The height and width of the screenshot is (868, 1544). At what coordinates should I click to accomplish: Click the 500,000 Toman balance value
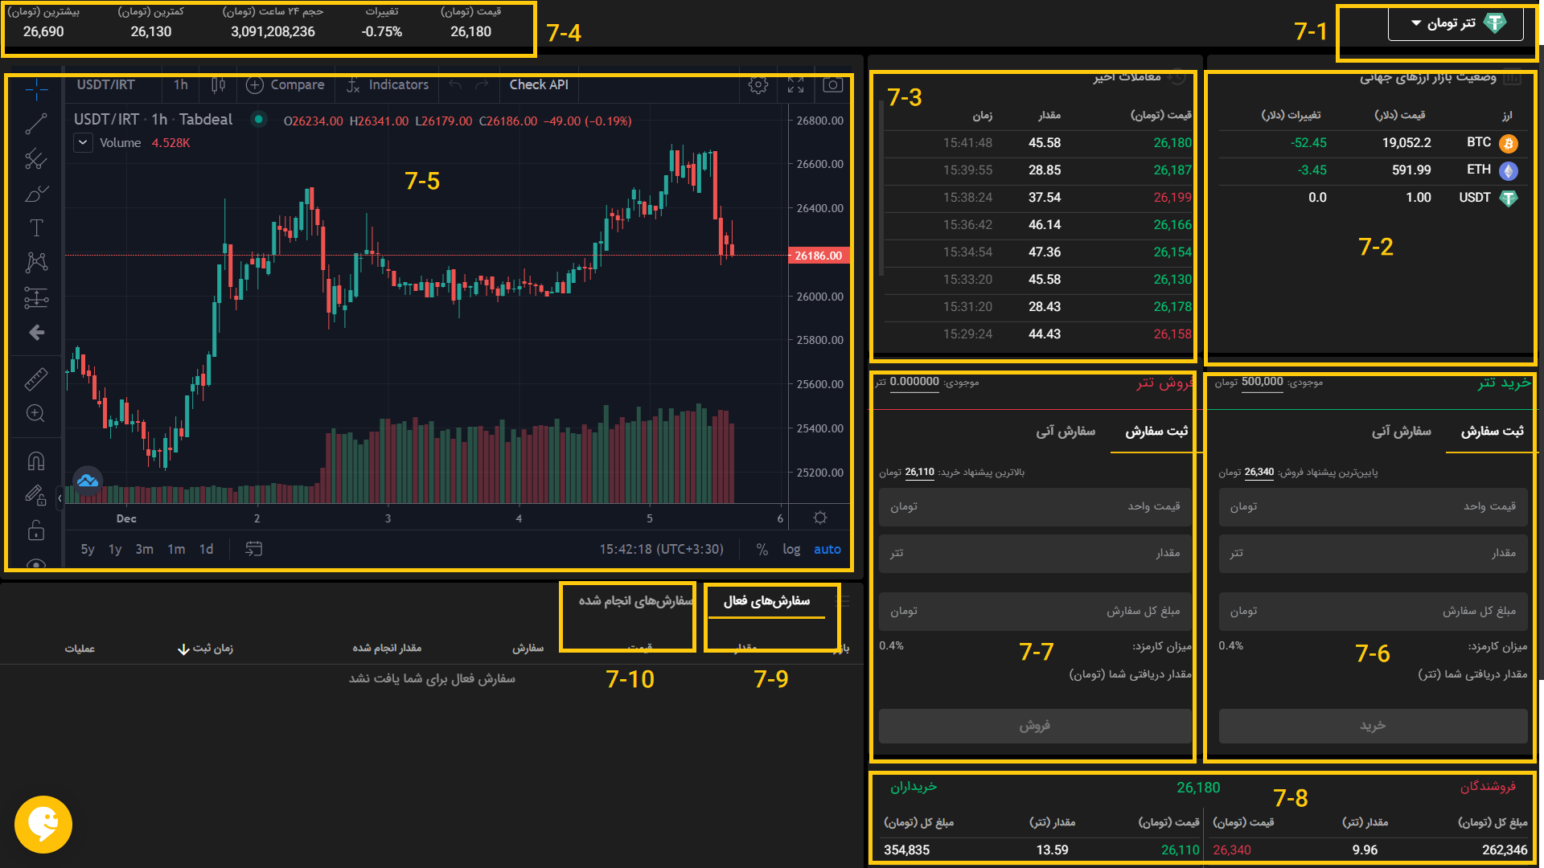point(1262,382)
